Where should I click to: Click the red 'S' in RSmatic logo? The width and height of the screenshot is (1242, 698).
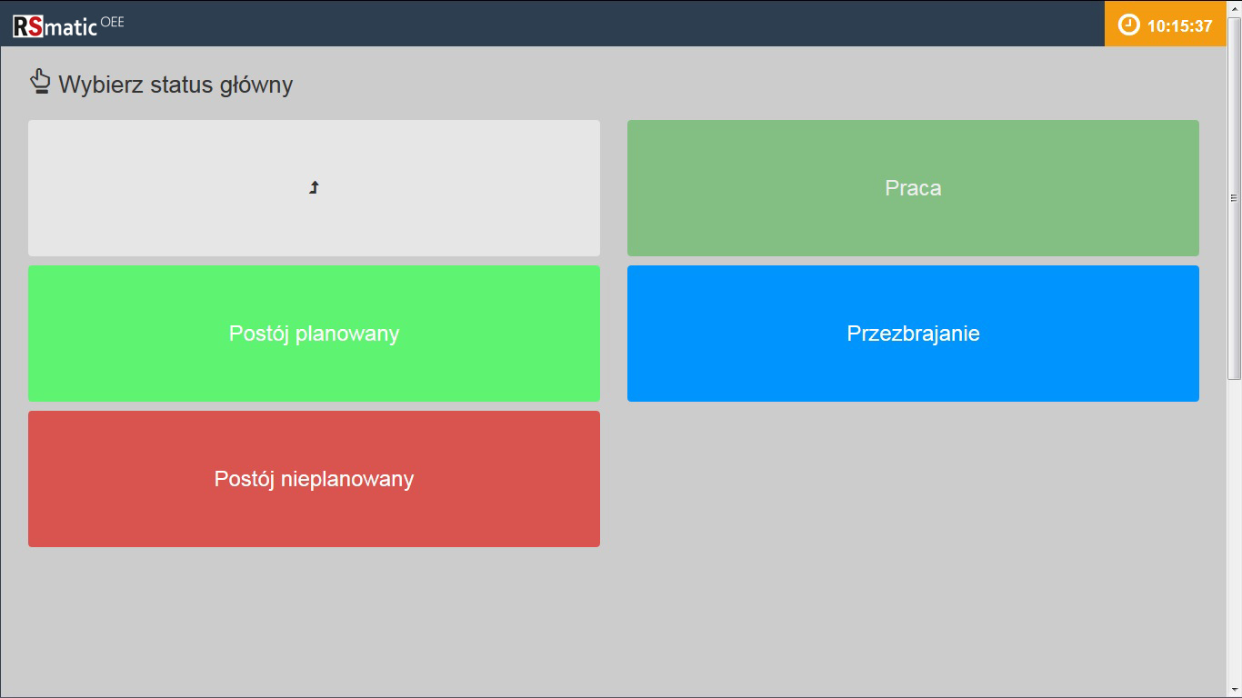(x=35, y=27)
